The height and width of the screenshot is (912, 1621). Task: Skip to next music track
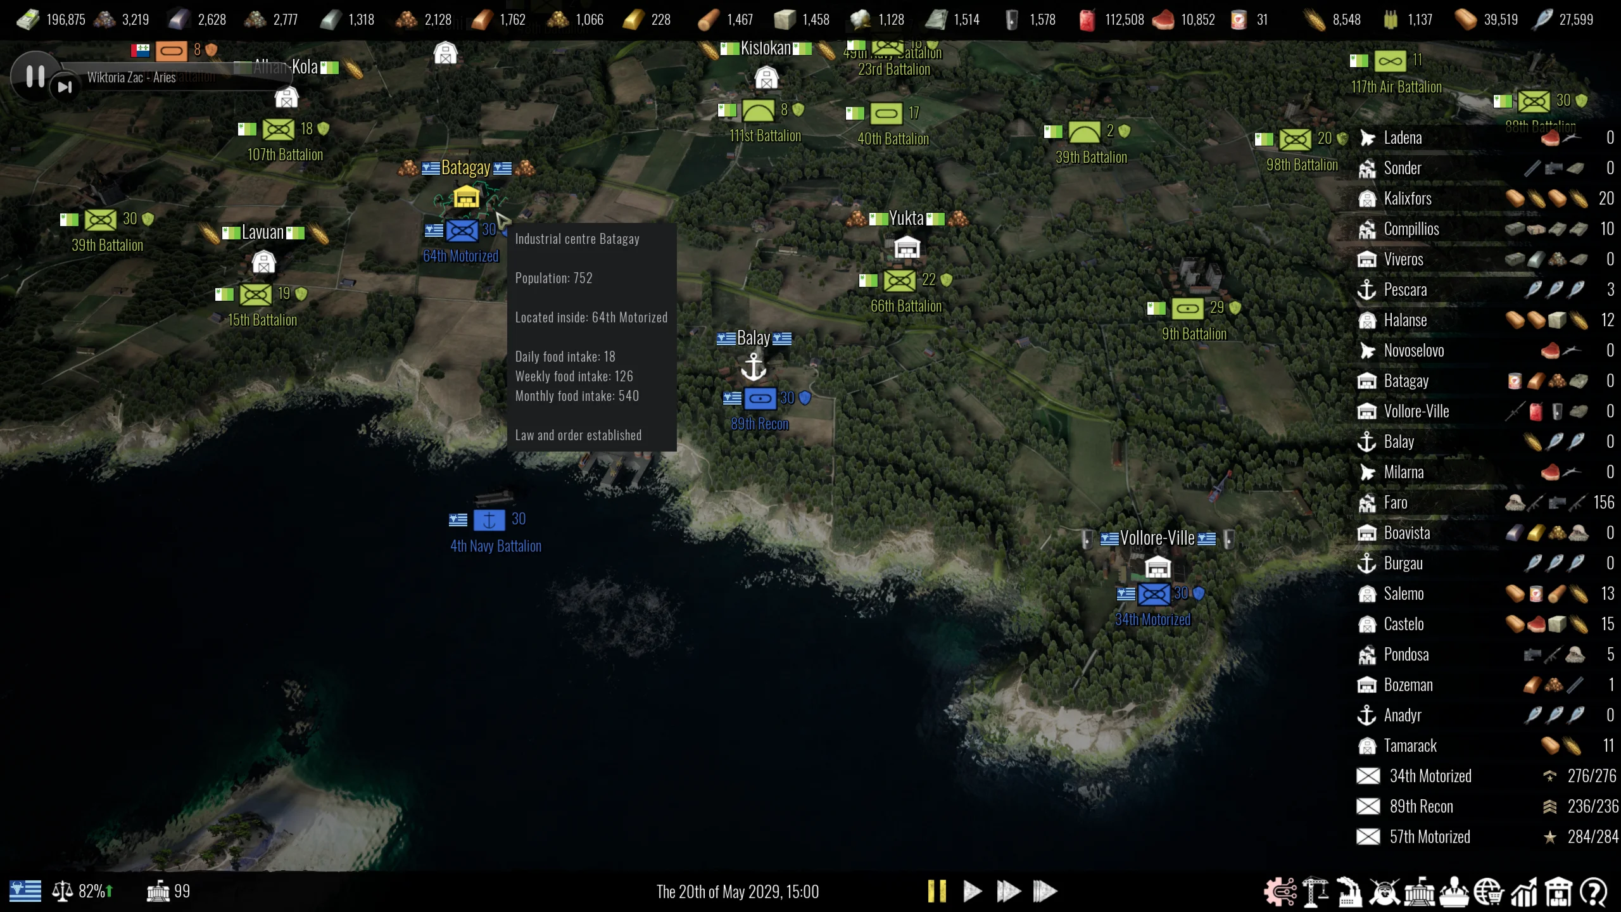click(x=65, y=87)
